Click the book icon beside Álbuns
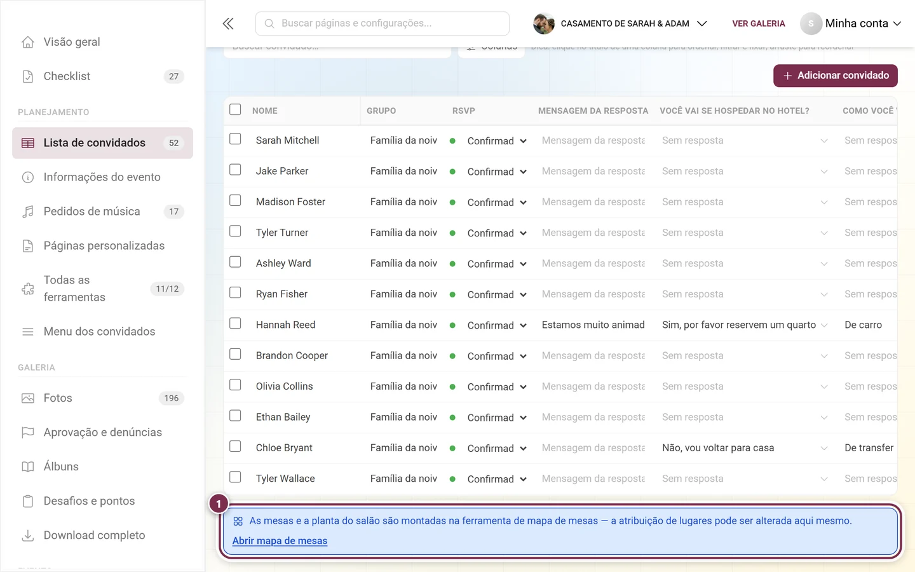 coord(28,467)
